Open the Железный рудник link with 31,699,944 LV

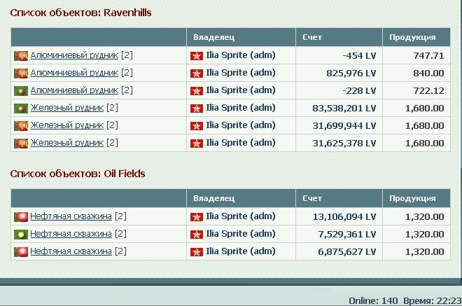(67, 125)
